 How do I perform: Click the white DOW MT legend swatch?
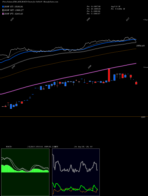pos(3,10)
